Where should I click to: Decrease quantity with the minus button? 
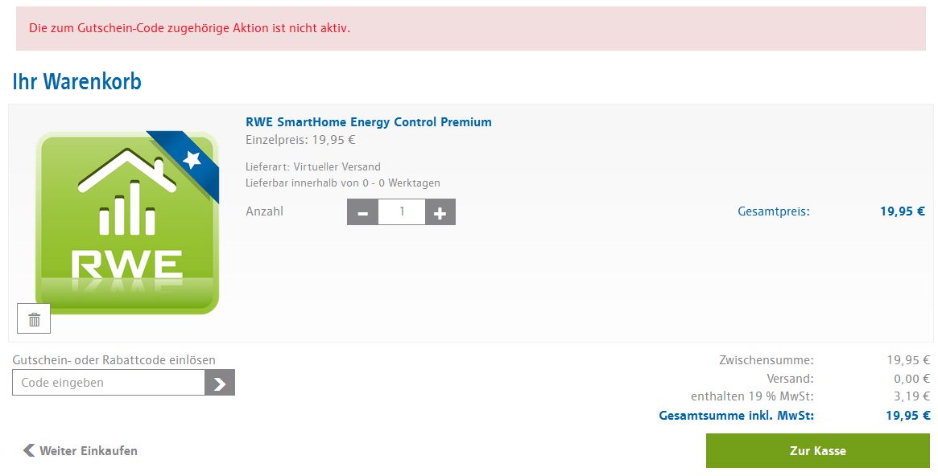362,212
